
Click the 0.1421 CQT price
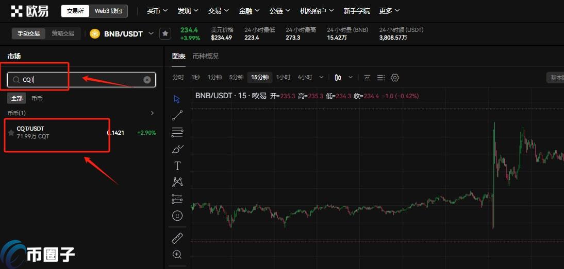[116, 133]
